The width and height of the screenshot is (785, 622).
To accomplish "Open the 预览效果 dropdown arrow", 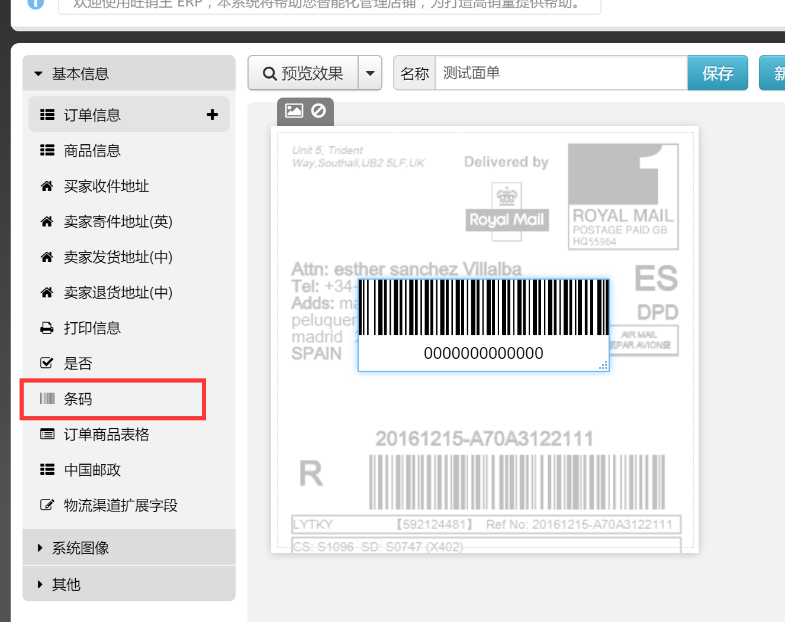I will tap(370, 73).
